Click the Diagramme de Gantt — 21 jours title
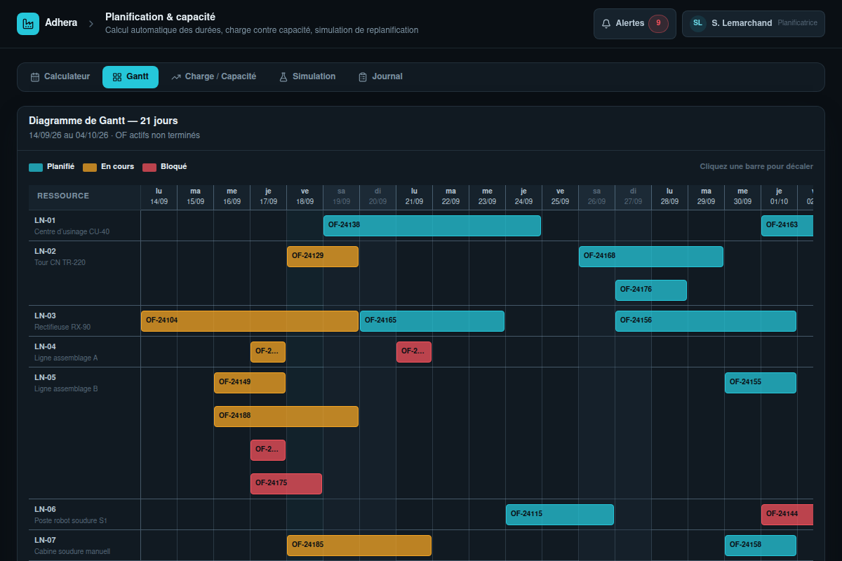The width and height of the screenshot is (842, 561). (x=103, y=121)
